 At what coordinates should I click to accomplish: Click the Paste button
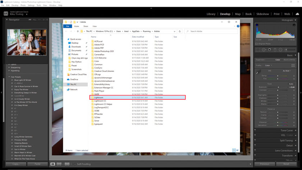tap(37, 164)
